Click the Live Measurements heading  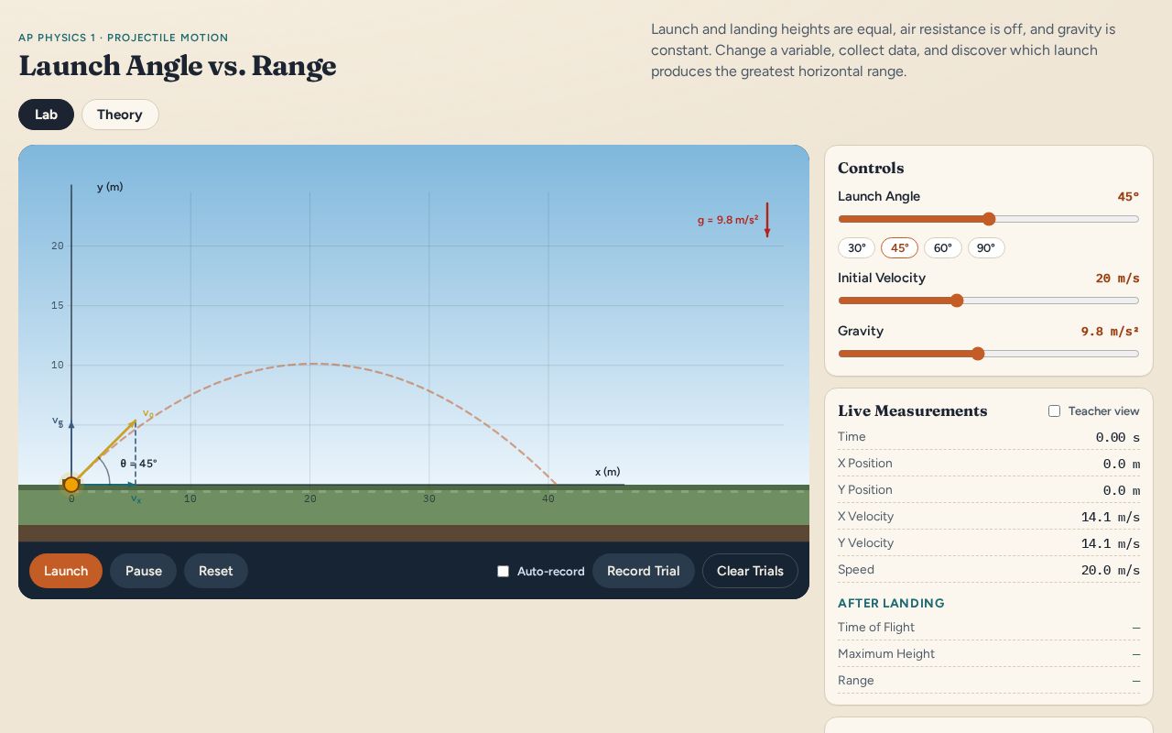click(x=912, y=411)
